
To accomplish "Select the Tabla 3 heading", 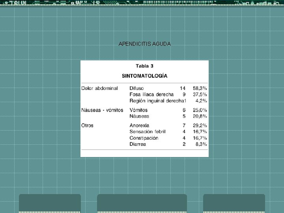I will [144, 66].
